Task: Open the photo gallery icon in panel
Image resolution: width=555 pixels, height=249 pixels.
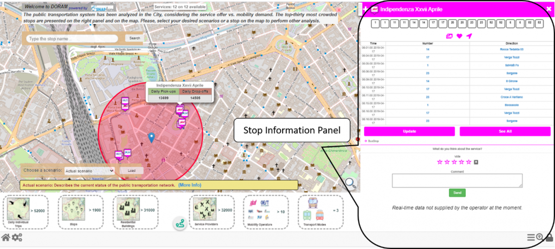Action: [449, 36]
